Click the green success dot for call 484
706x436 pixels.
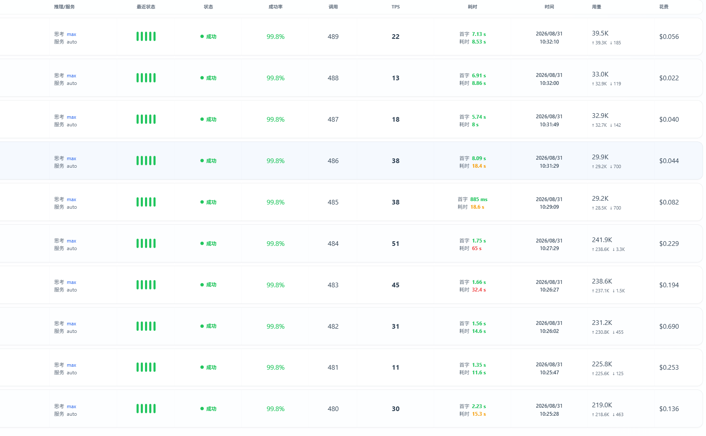pos(202,243)
